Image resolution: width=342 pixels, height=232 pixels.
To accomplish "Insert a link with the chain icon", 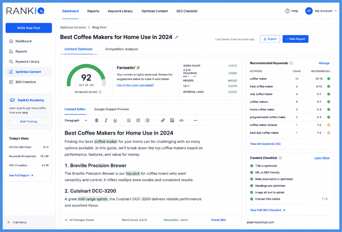I will (x=163, y=120).
